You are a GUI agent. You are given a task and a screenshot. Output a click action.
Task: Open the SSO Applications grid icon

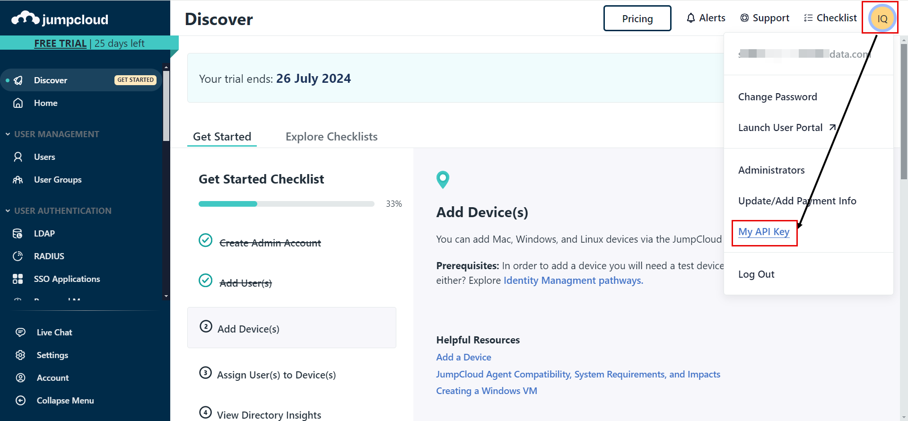[x=18, y=279]
